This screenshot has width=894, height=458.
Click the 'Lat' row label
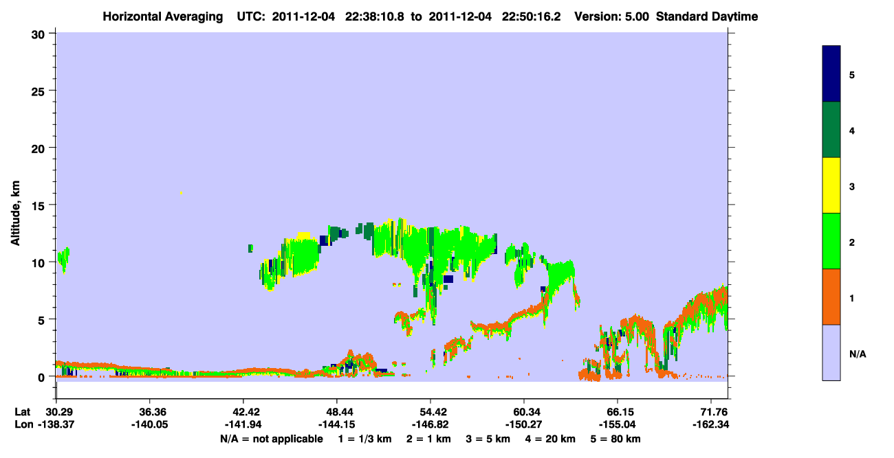22,412
